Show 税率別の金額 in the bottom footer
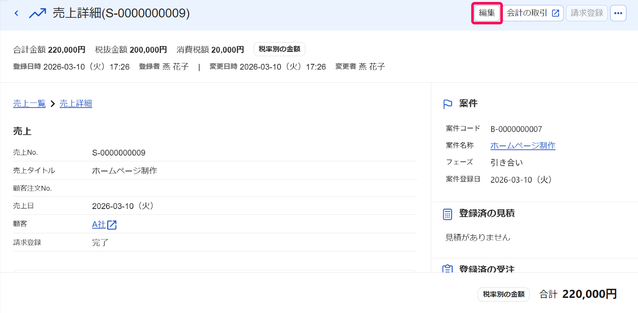The image size is (638, 313). (504, 294)
